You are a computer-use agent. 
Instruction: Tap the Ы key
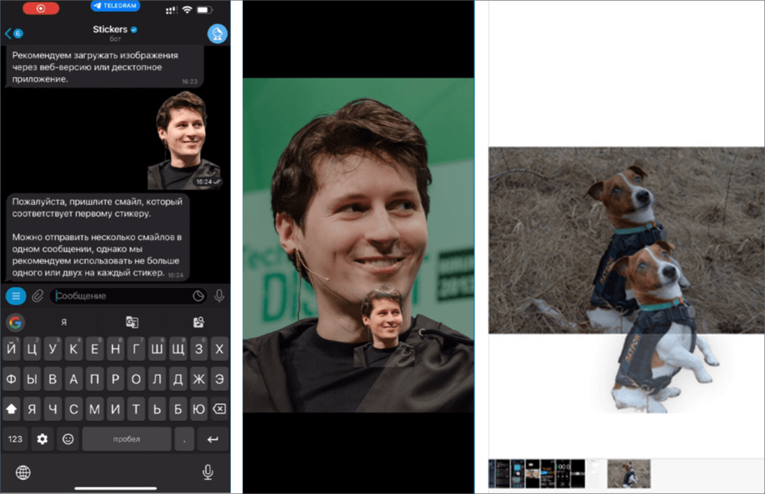coord(32,379)
